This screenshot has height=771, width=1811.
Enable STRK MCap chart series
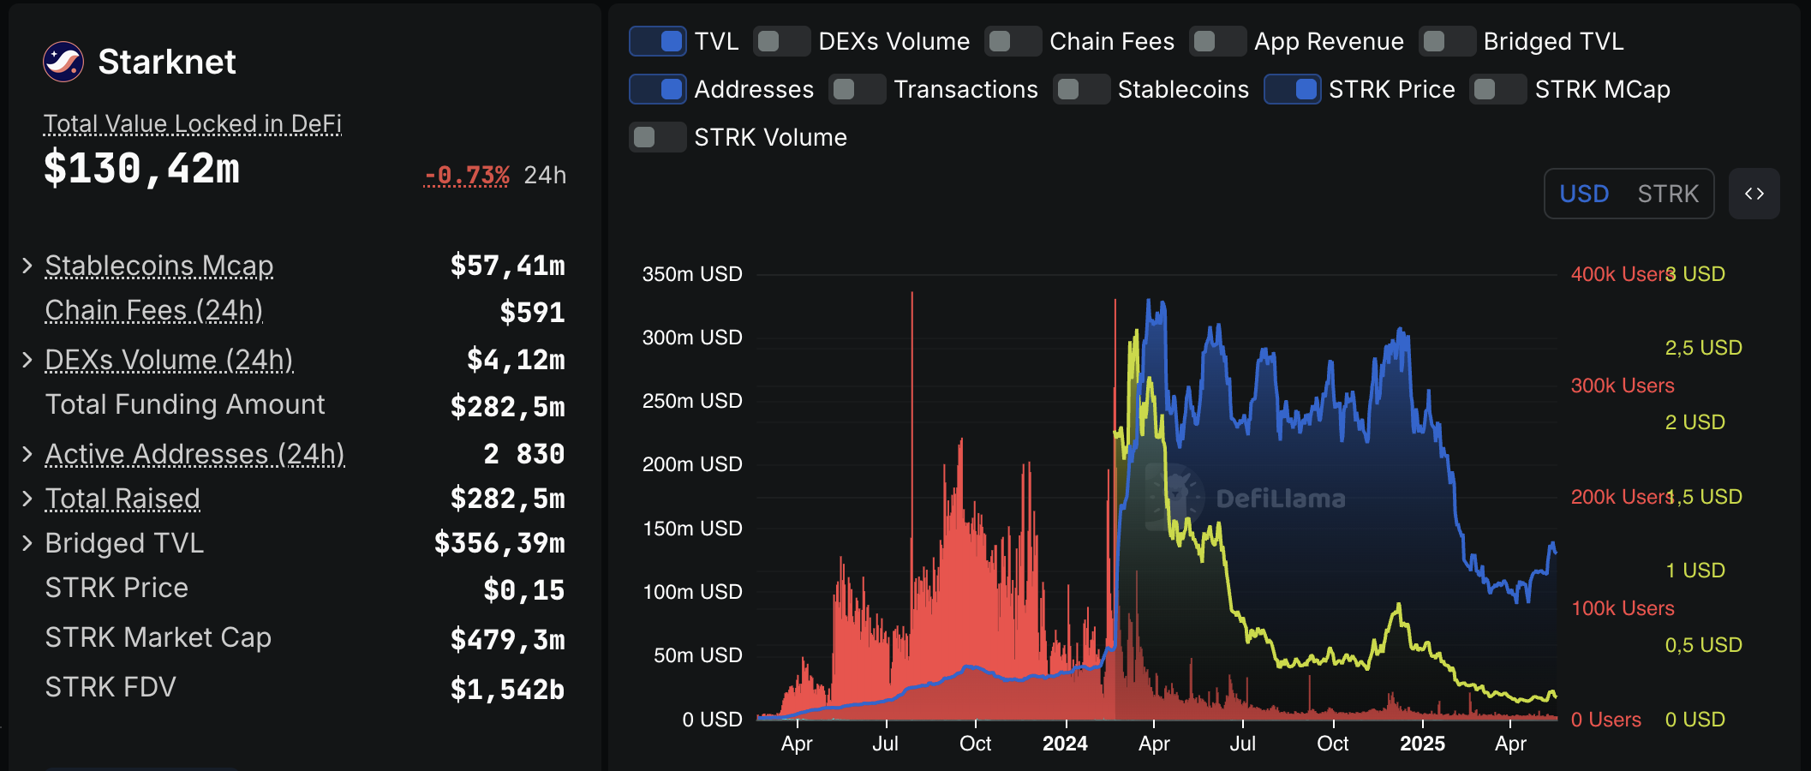pyautogui.click(x=1497, y=89)
